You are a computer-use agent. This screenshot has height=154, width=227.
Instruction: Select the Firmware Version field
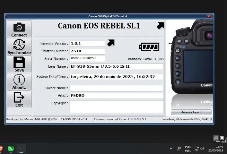[x=87, y=44]
